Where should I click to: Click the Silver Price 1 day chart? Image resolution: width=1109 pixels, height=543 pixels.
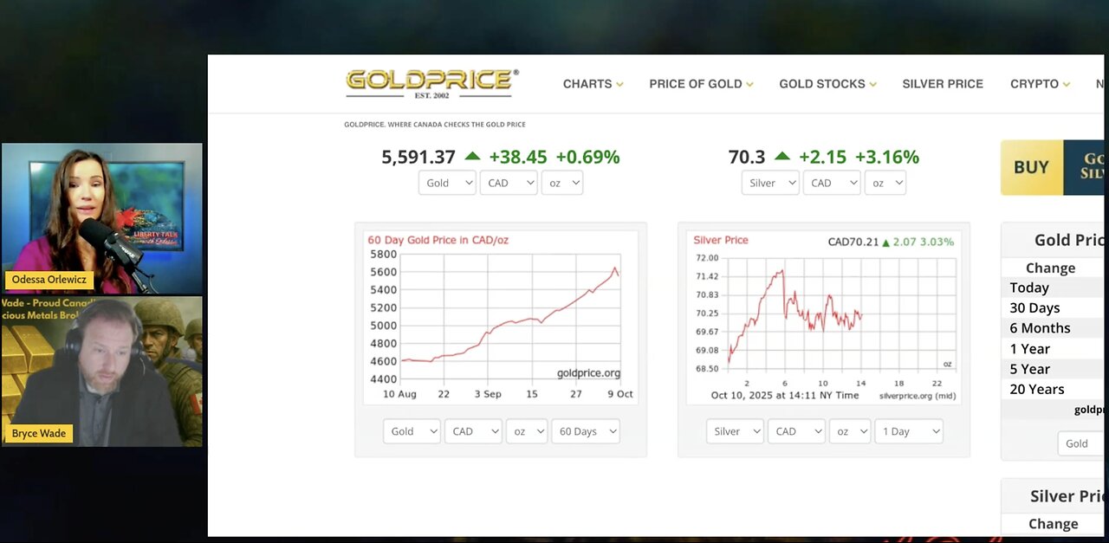[x=823, y=318]
